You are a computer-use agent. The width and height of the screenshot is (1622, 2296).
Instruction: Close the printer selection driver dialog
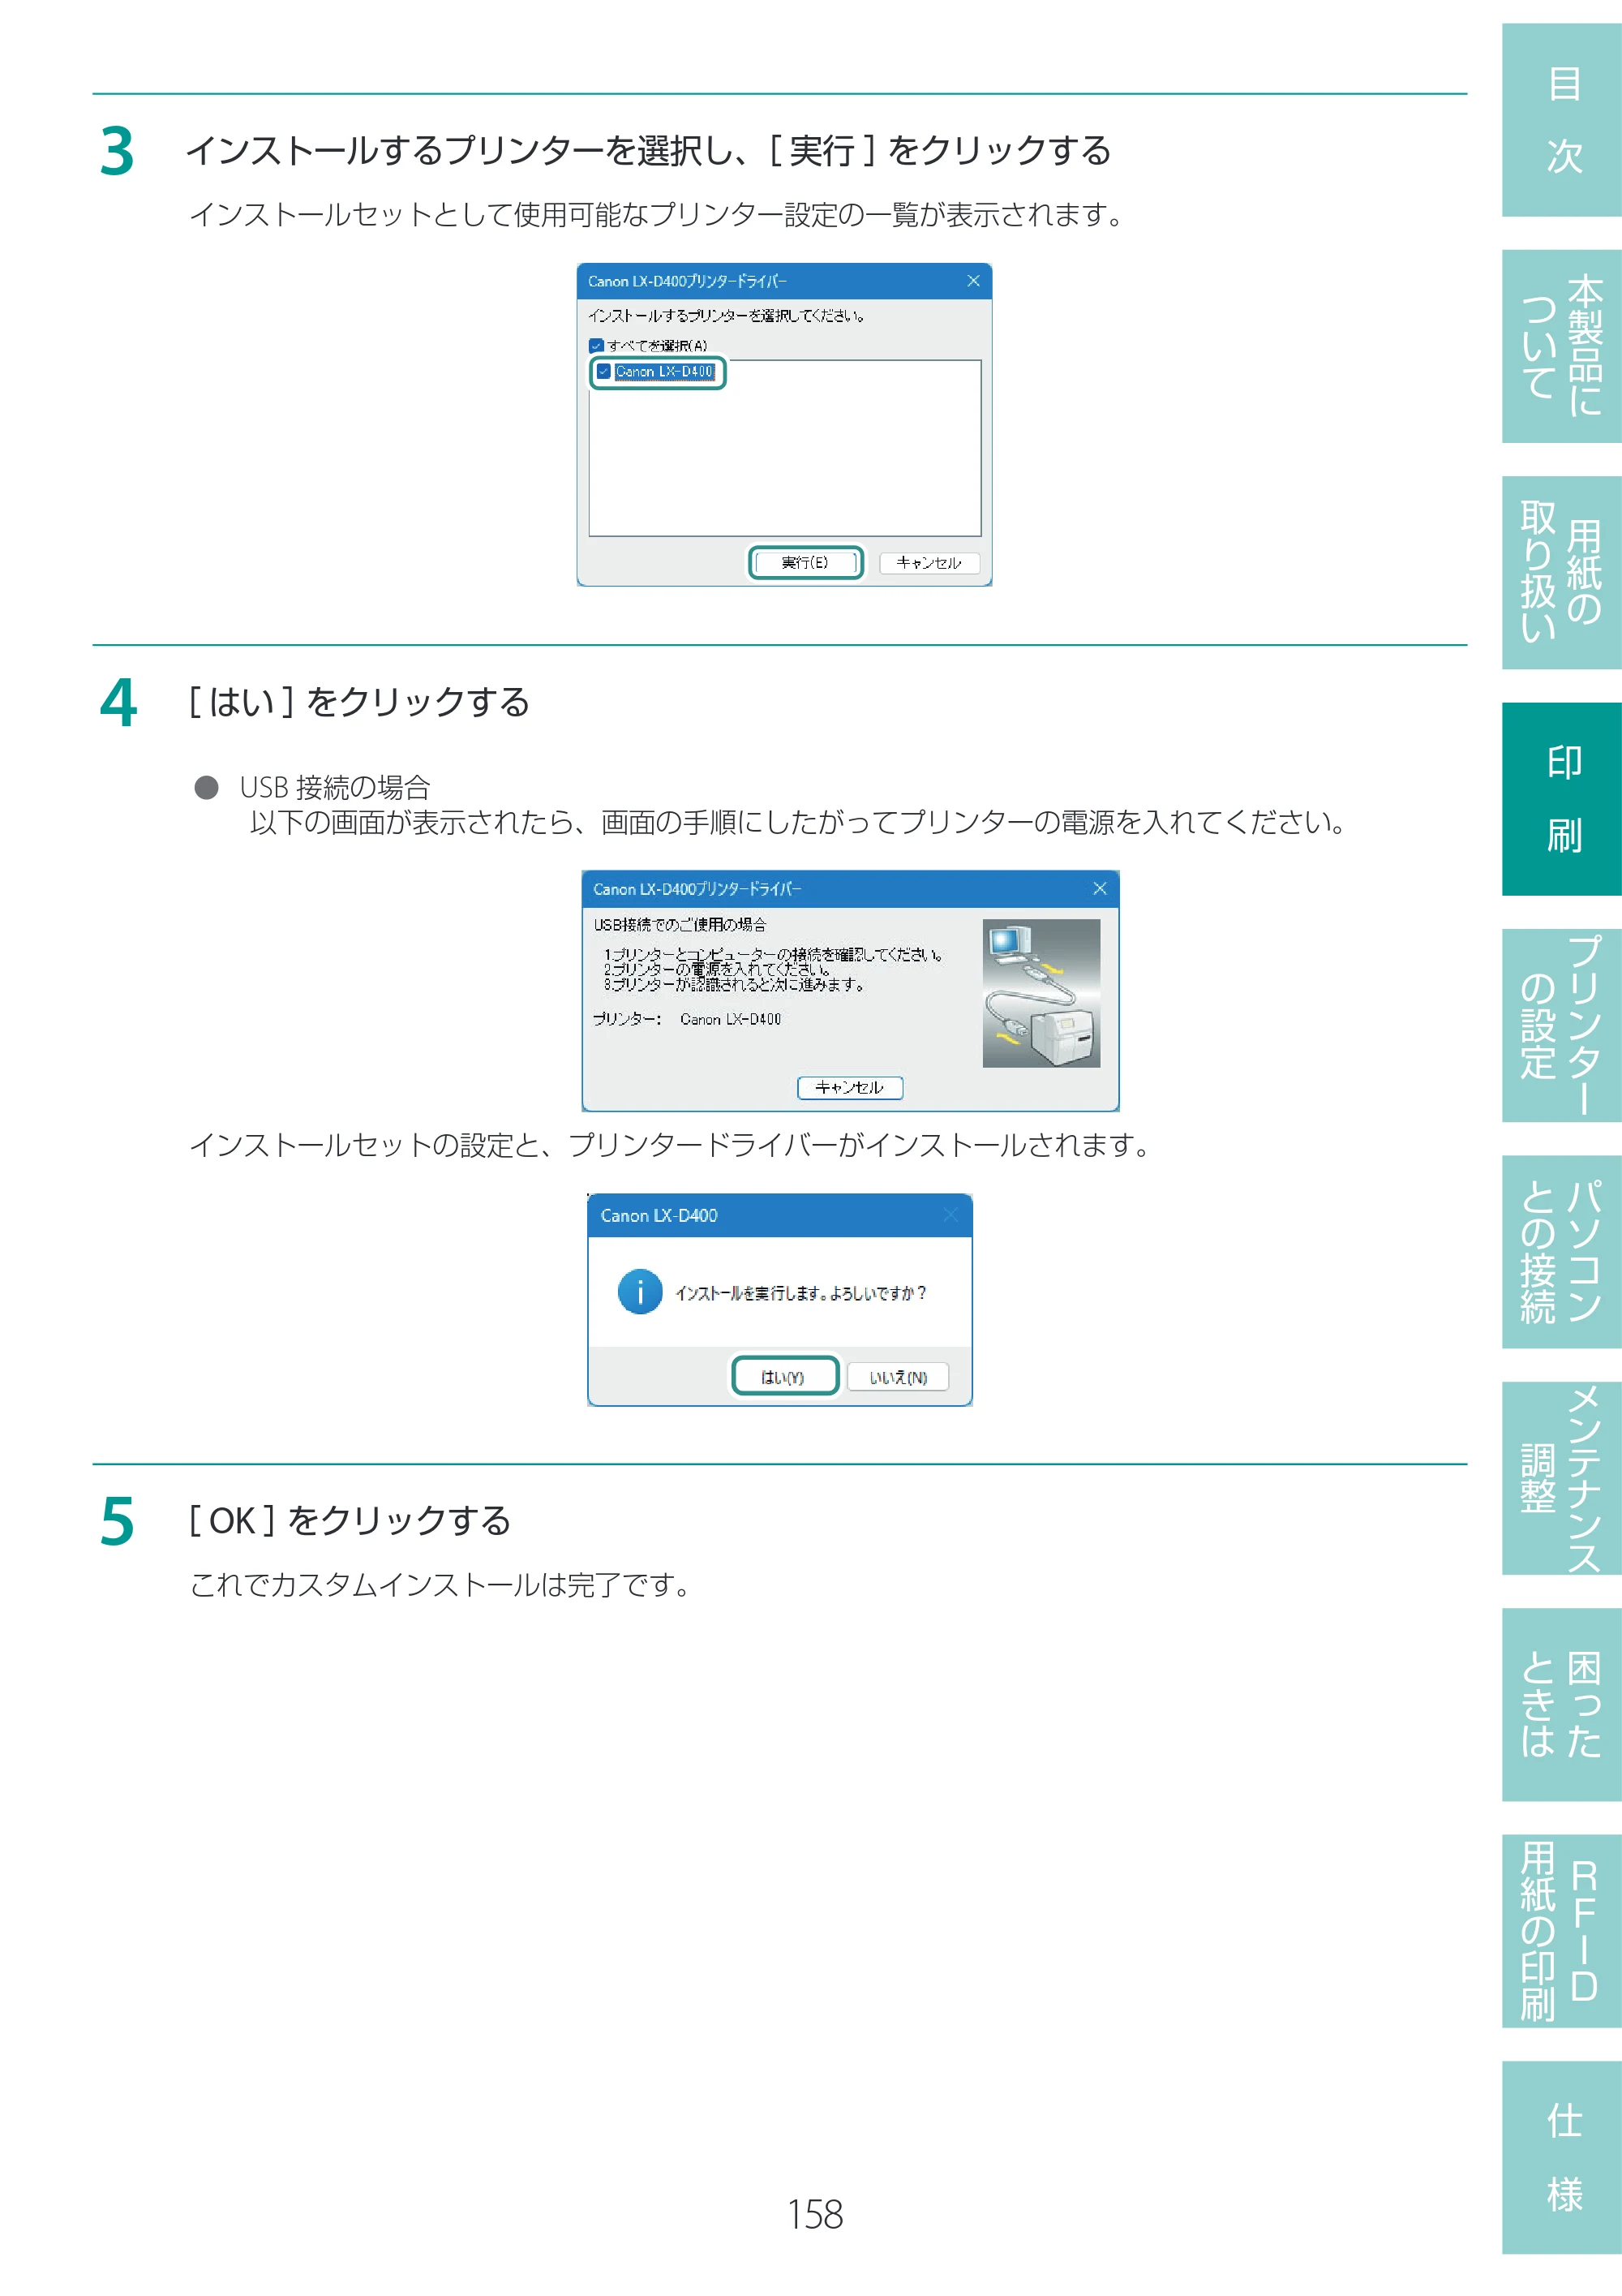tap(973, 281)
